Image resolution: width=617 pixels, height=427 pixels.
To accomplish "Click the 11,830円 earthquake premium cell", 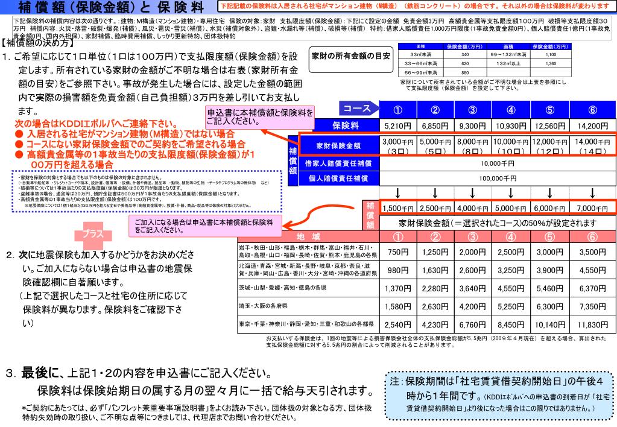I will coord(593,324).
